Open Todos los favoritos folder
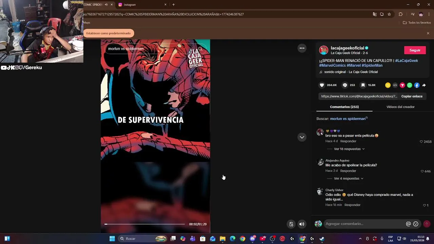 click(x=417, y=23)
